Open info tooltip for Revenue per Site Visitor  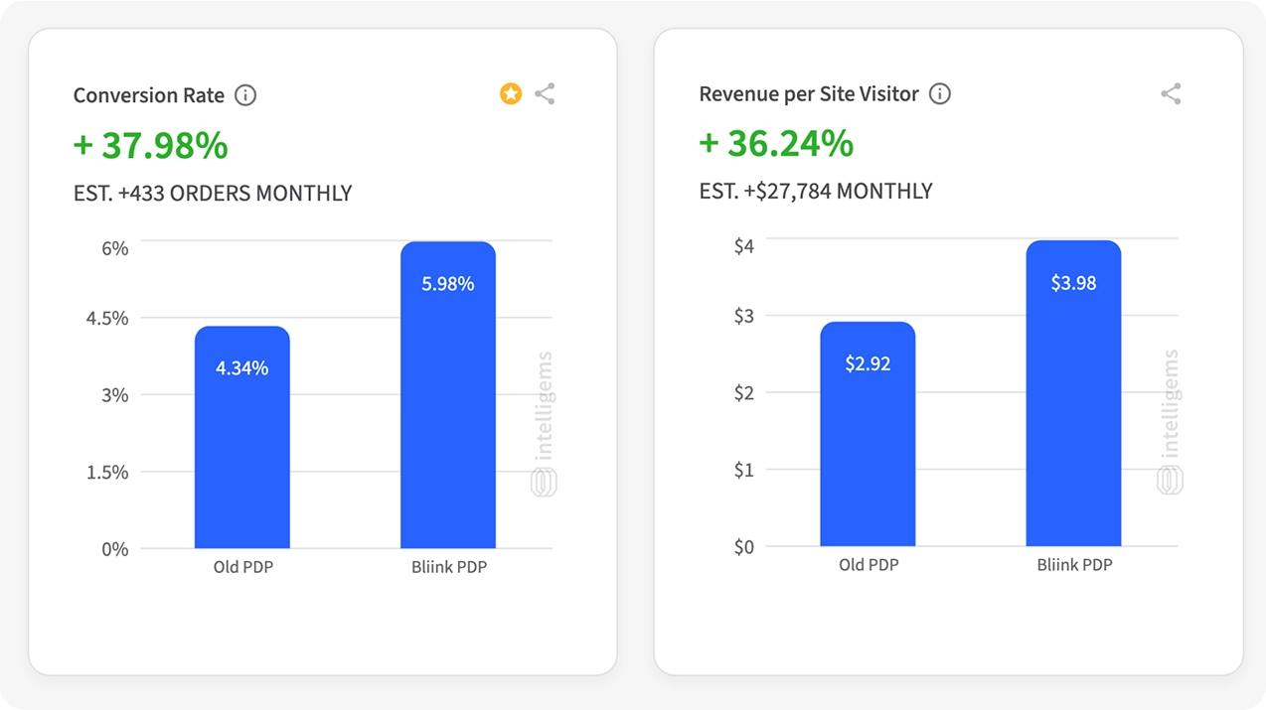[939, 94]
